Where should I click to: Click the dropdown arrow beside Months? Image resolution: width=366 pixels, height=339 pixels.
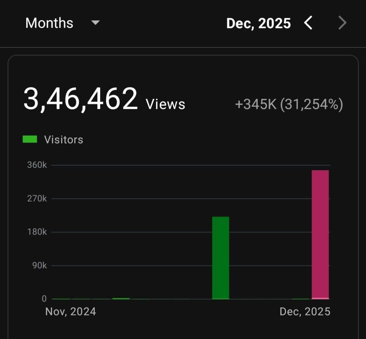click(x=95, y=23)
